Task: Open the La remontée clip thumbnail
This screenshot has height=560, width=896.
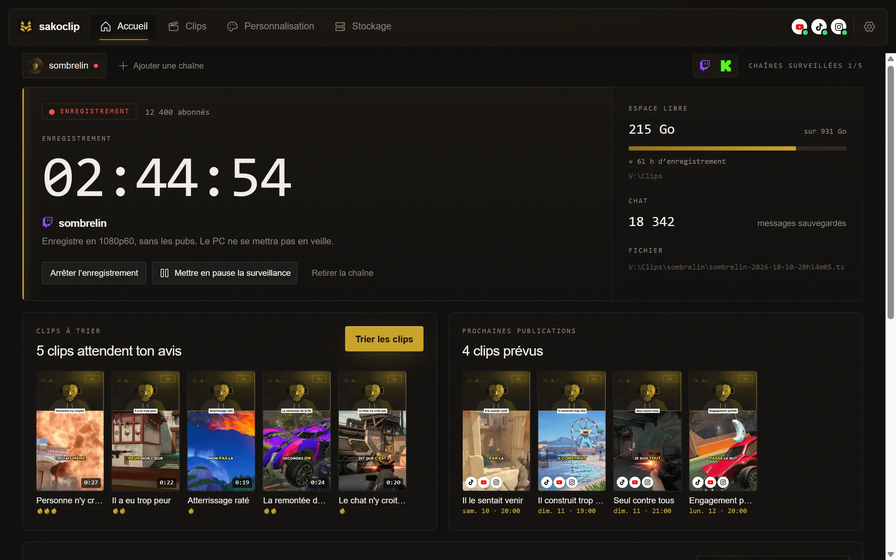Action: 296,431
